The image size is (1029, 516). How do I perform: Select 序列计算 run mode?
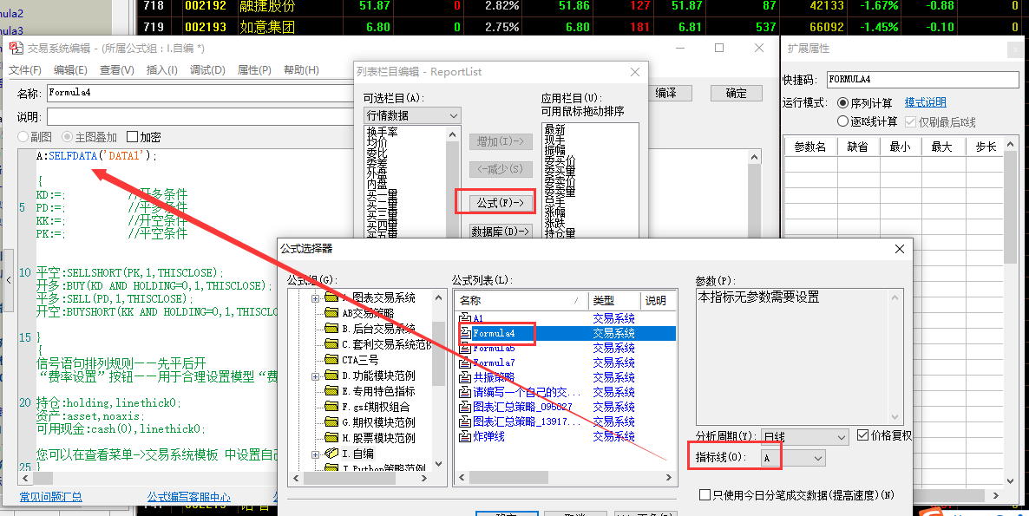[x=843, y=103]
